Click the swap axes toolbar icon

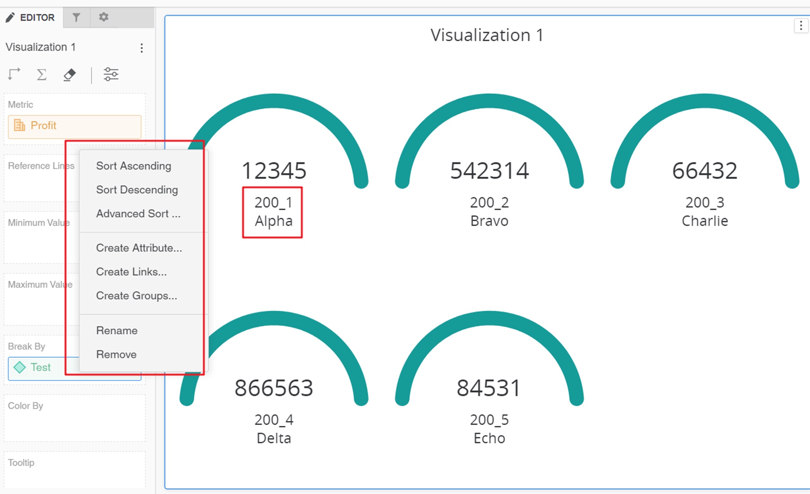[14, 74]
